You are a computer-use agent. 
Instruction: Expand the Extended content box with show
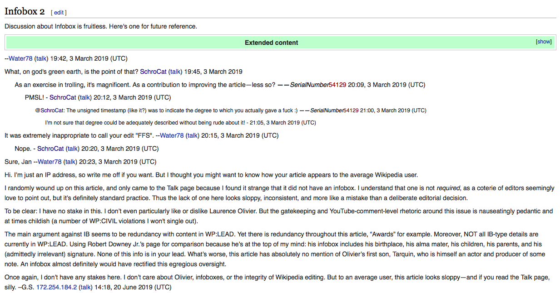tap(544, 42)
